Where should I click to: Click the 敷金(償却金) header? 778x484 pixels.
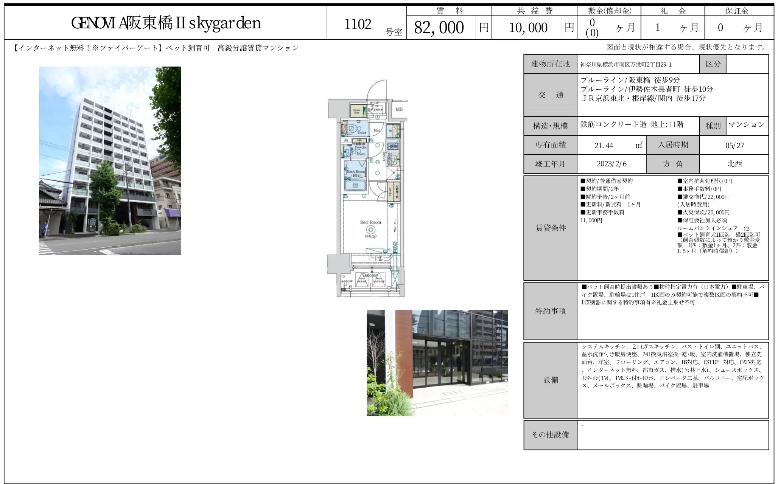[x=609, y=11]
